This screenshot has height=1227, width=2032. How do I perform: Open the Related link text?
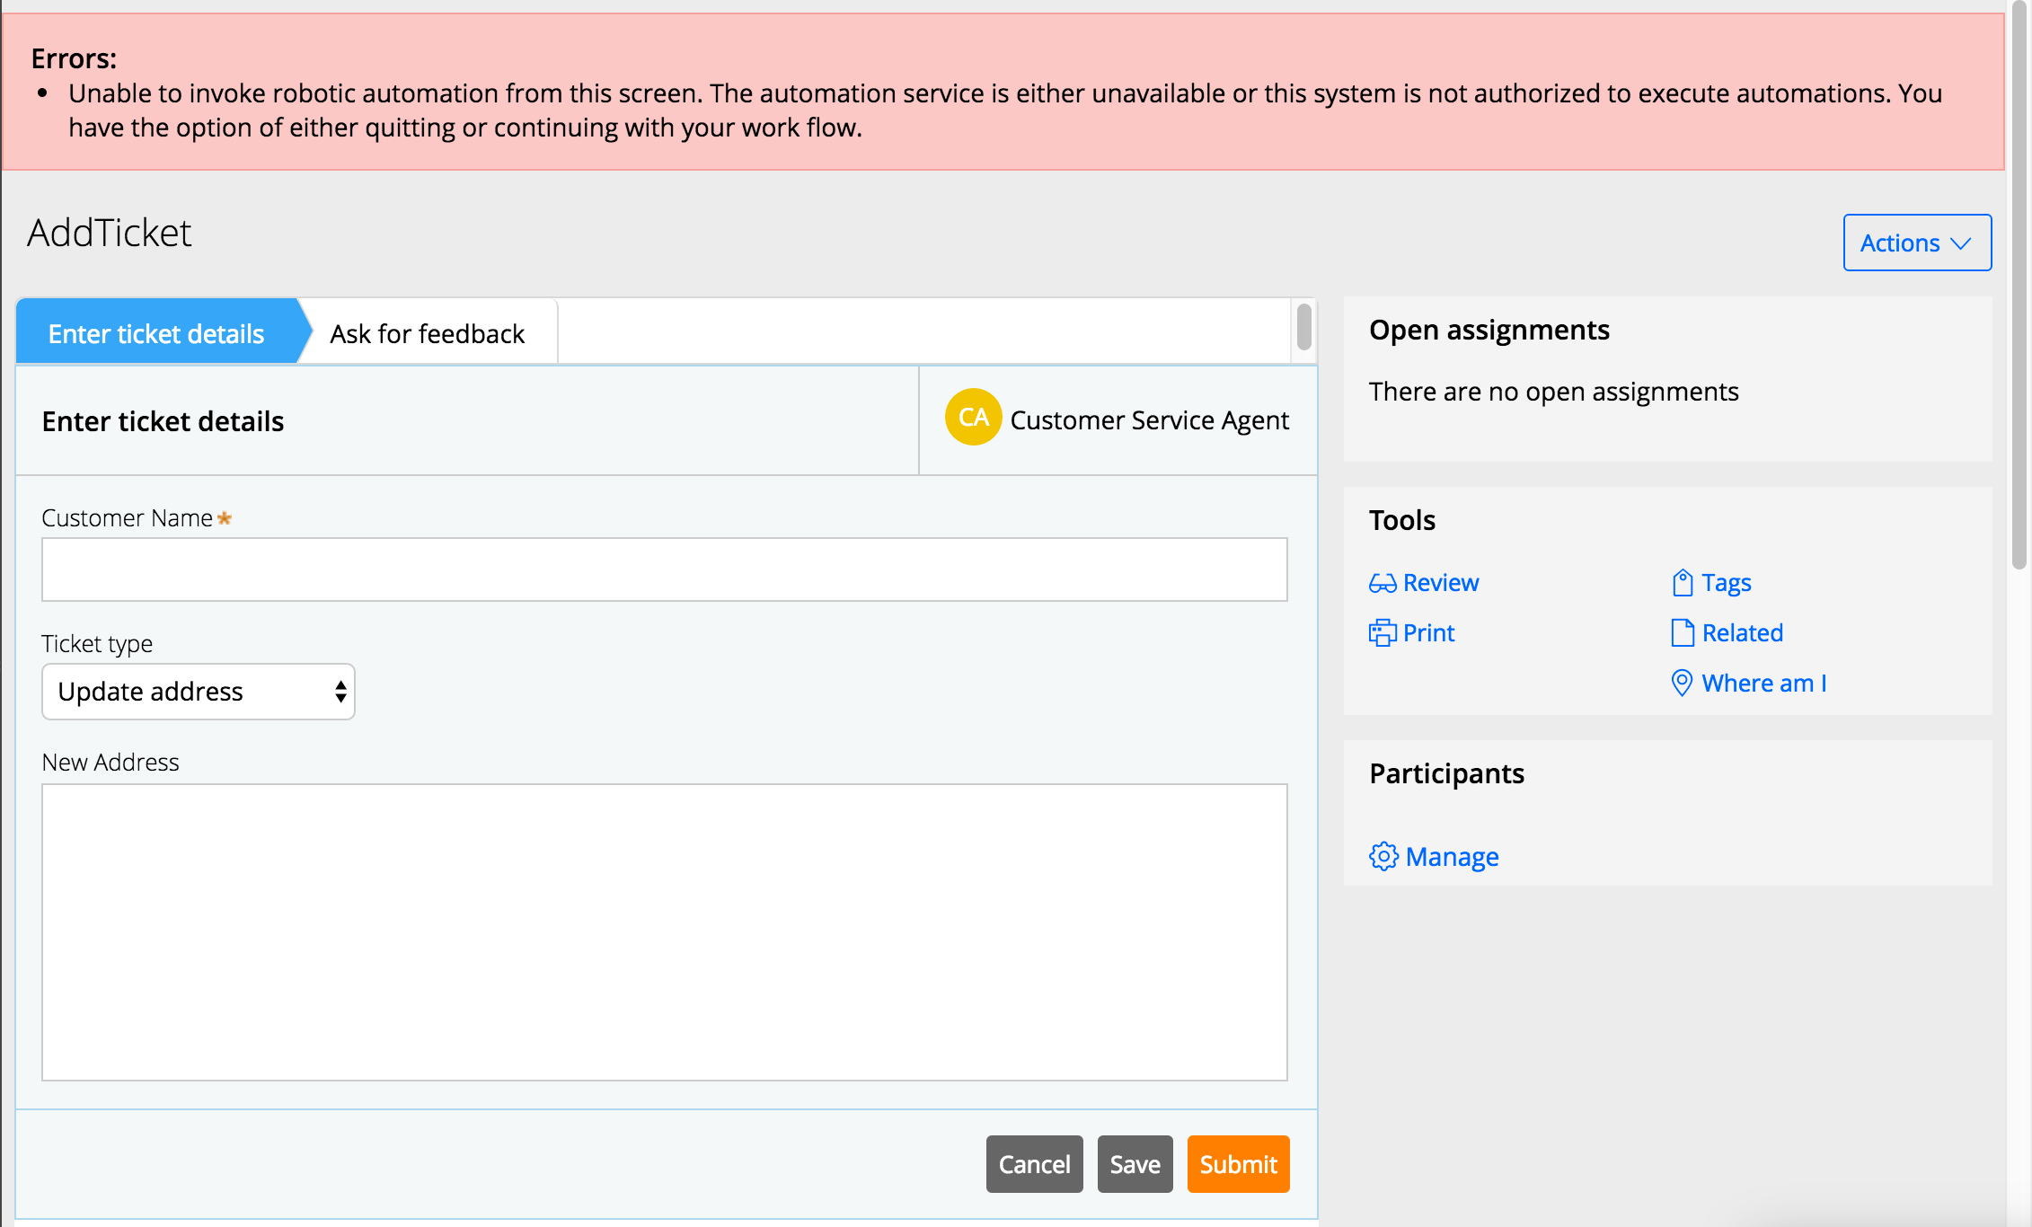pos(1742,633)
